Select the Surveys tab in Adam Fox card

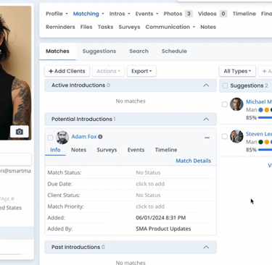pos(107,150)
